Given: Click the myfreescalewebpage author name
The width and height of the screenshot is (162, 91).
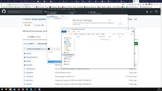Looking at the screenshot, I should (x=33, y=49).
